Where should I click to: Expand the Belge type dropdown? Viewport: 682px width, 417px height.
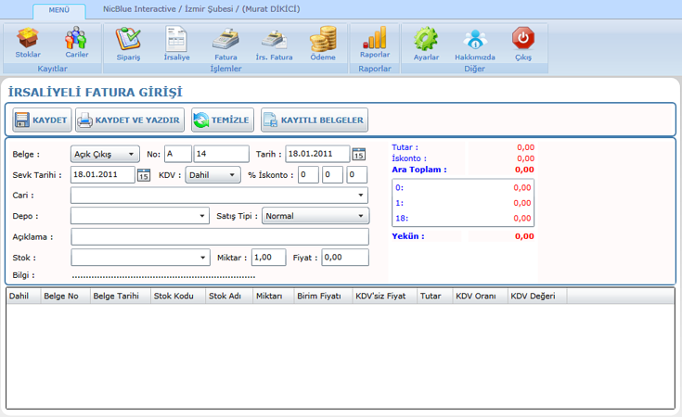105,154
